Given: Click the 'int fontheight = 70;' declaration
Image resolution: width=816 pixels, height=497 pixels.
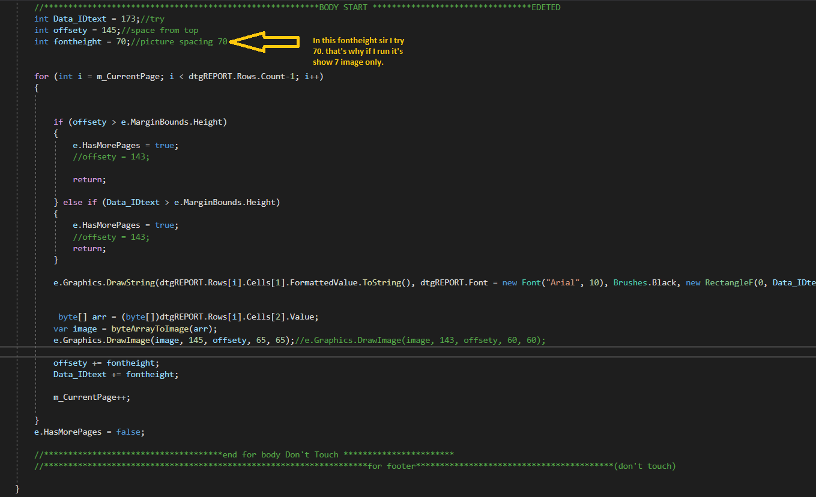Looking at the screenshot, I should click(82, 41).
